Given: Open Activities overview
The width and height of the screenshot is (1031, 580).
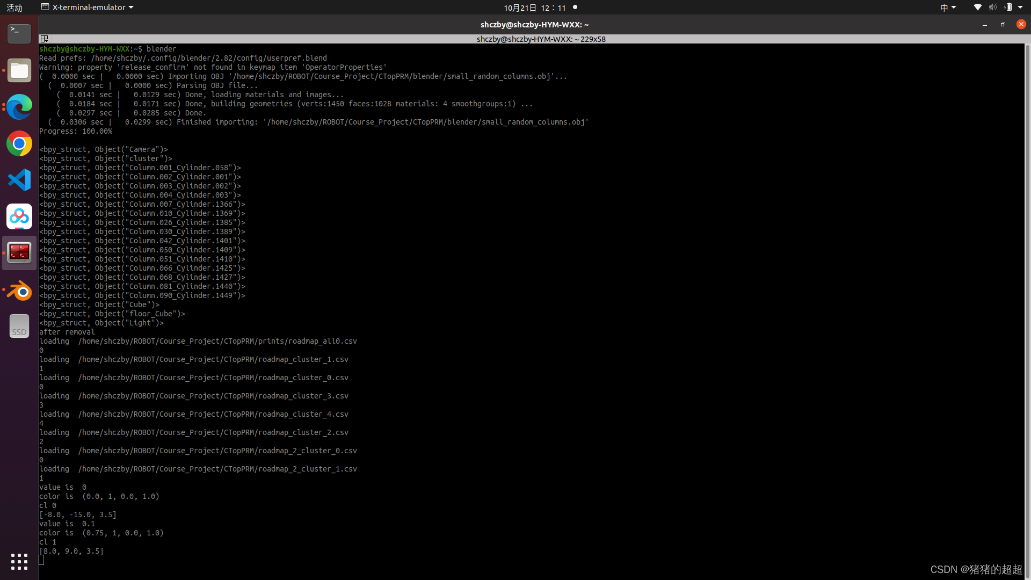Looking at the screenshot, I should tap(14, 8).
